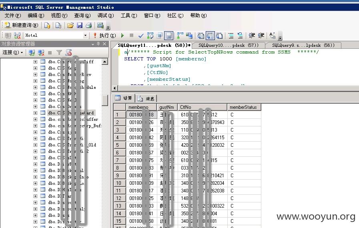Click the Object Explorer Refresh icon

point(68,52)
